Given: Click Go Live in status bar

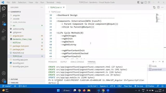Looking at the screenshot, I should click(139, 86).
